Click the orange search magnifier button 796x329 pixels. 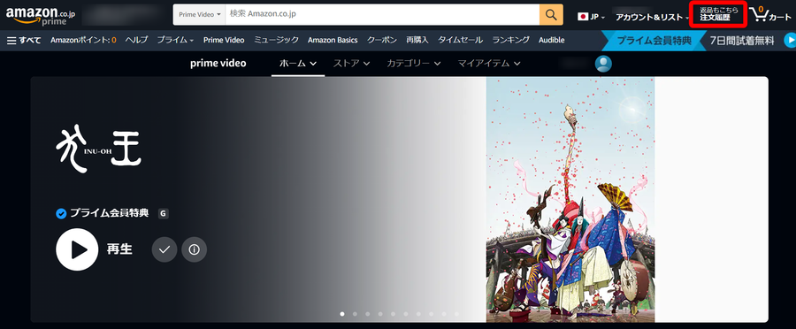551,15
